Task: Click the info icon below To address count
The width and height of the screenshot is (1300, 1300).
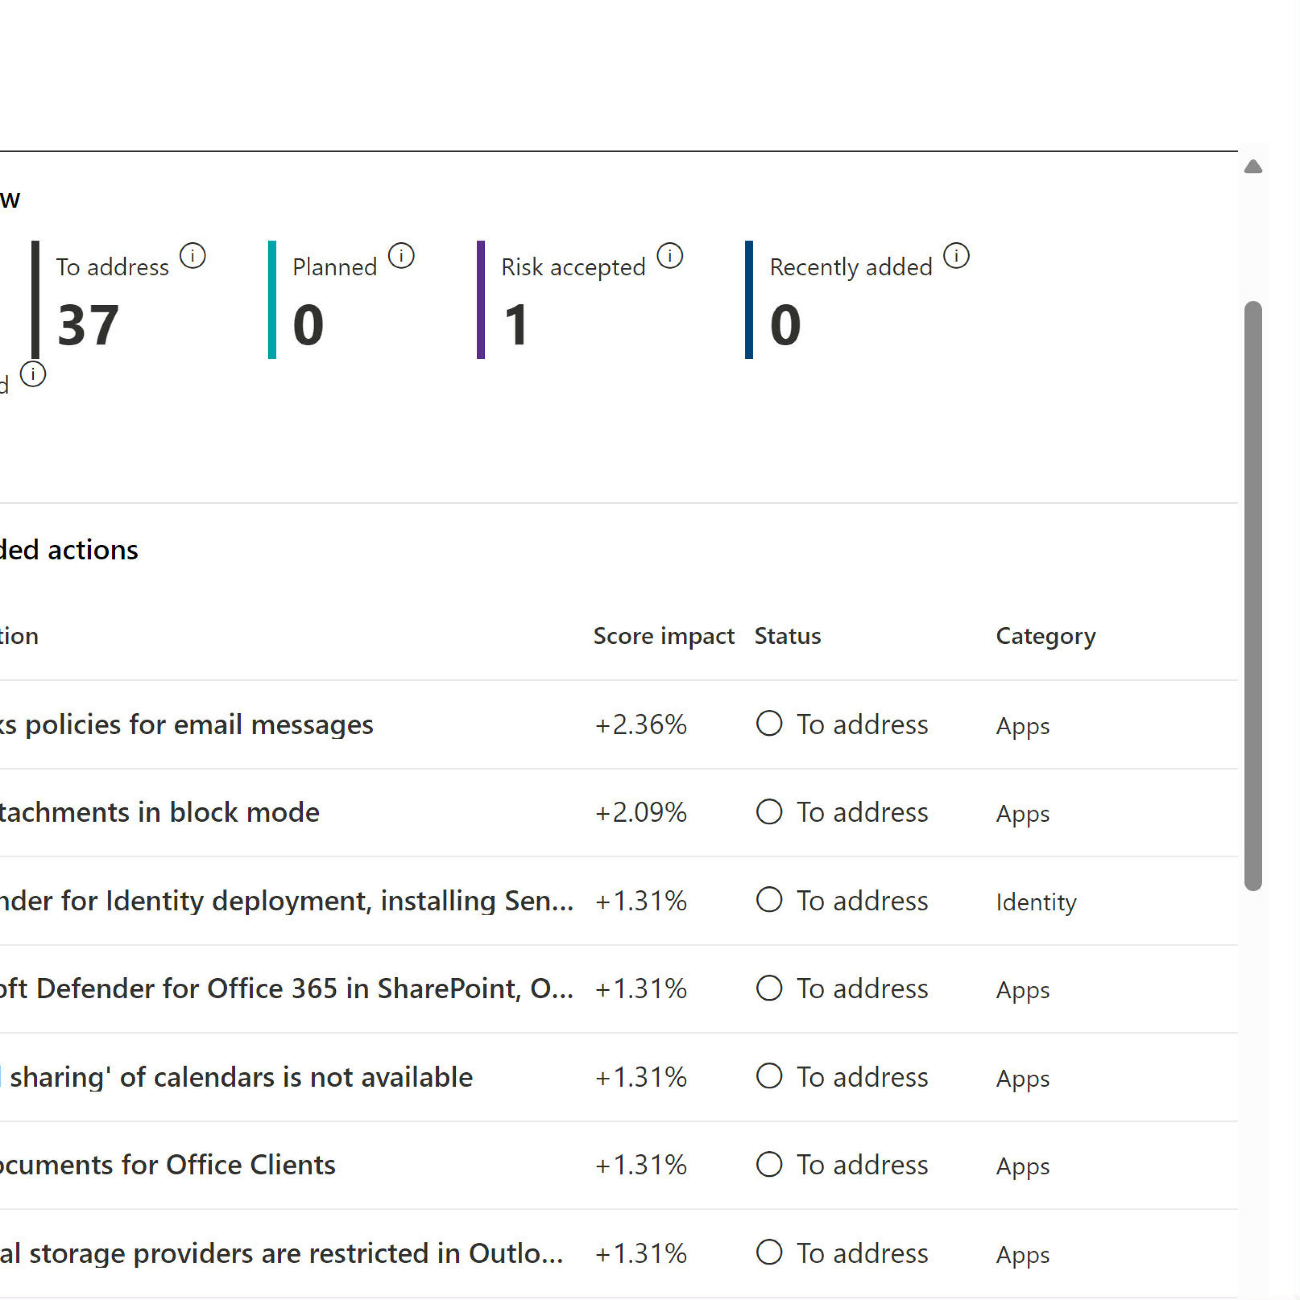Action: pyautogui.click(x=33, y=375)
